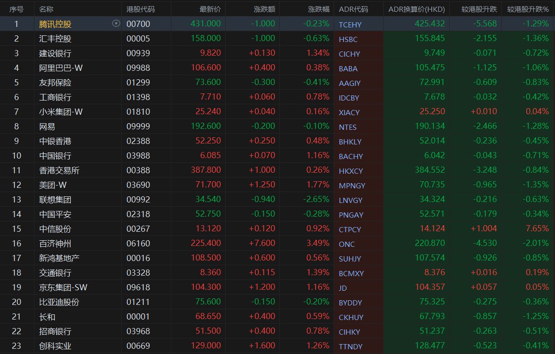Click the 中信股份 stock name
The image size is (555, 354).
tap(55, 229)
